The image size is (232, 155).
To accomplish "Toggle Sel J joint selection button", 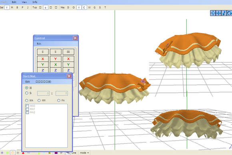I will pyautogui.click(x=28, y=7).
